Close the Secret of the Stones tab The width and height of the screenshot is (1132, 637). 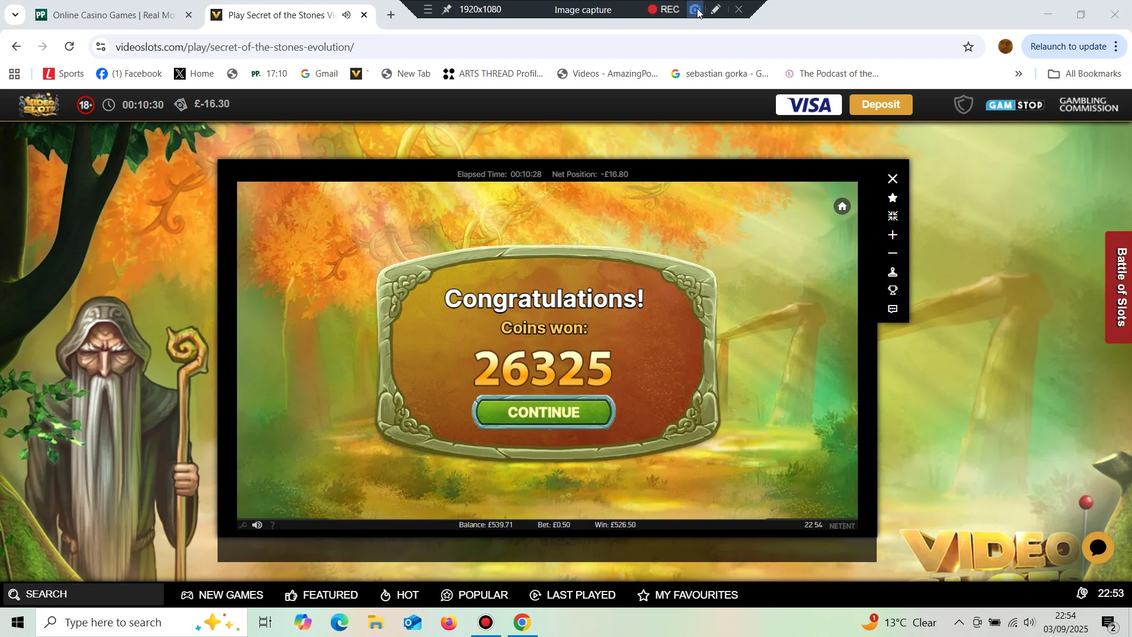(x=364, y=15)
